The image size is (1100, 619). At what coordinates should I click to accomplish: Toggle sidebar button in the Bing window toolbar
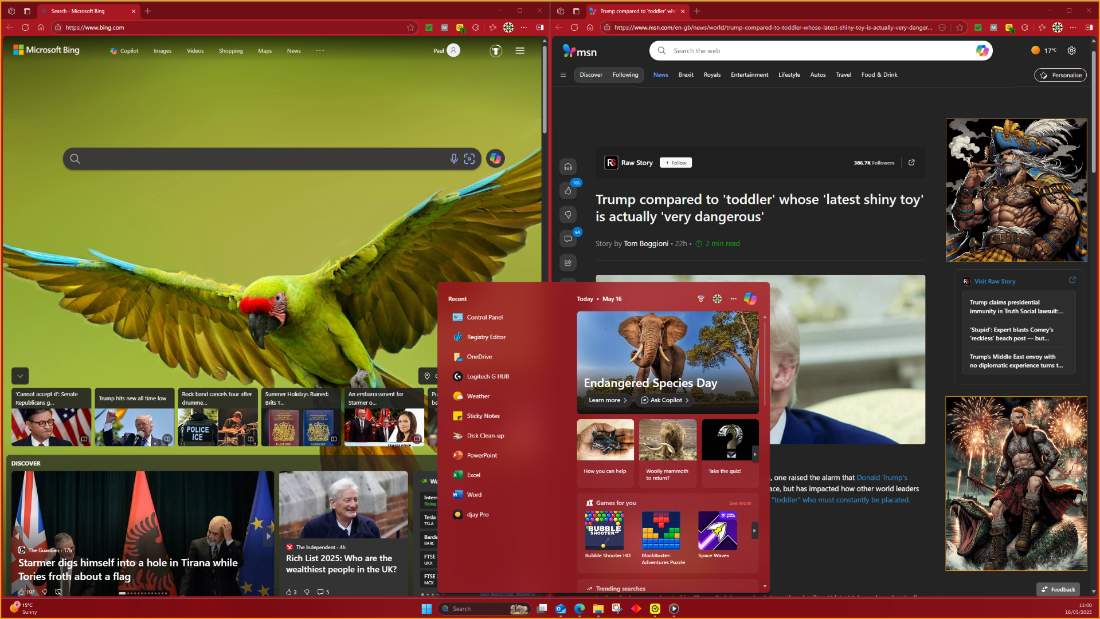pyautogui.click(x=539, y=27)
